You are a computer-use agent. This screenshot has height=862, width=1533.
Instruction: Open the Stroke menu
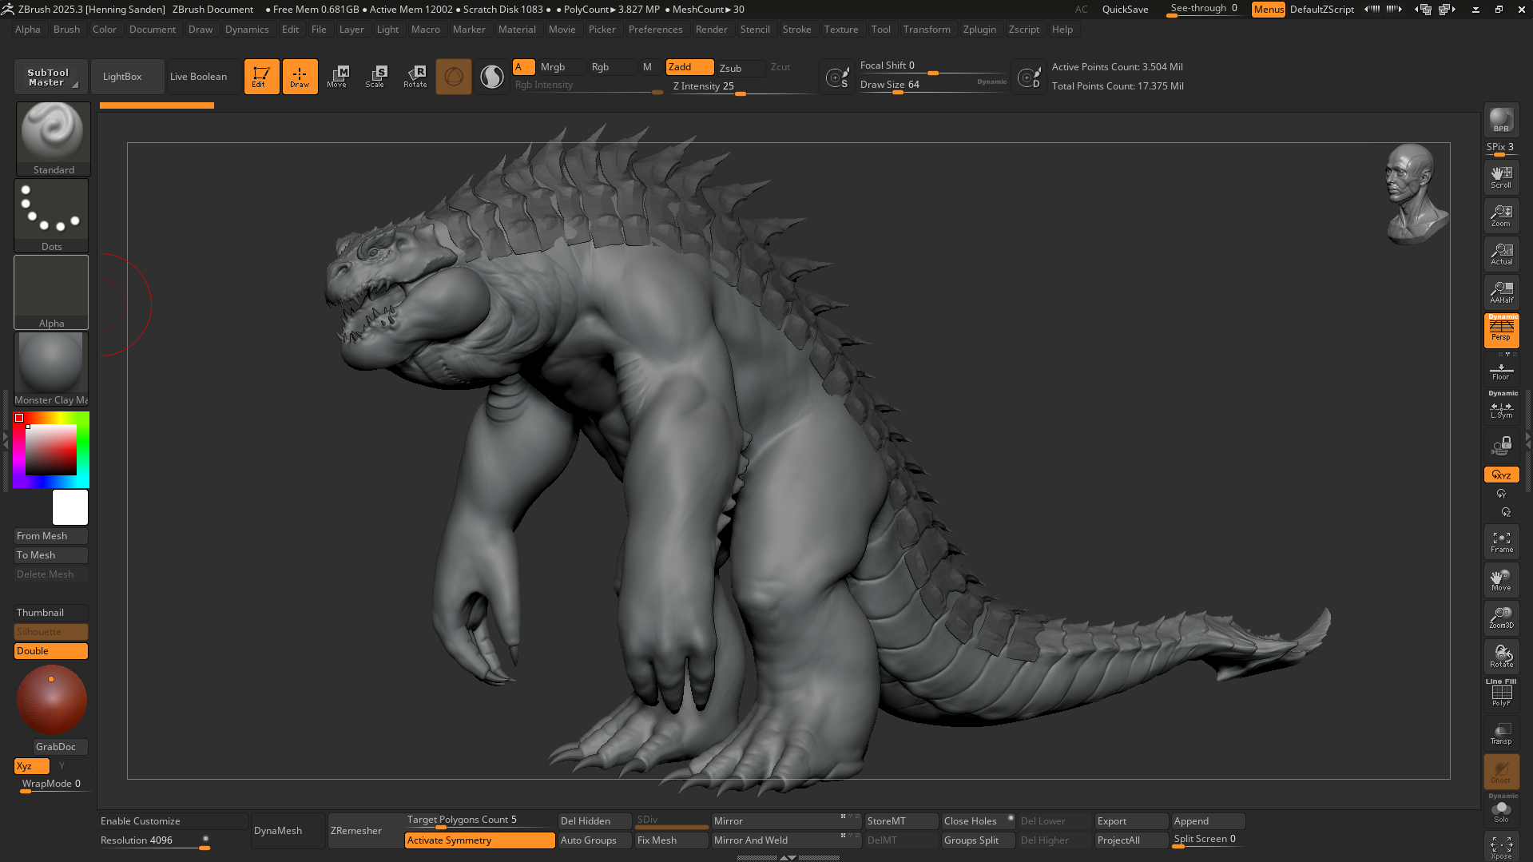pyautogui.click(x=796, y=30)
